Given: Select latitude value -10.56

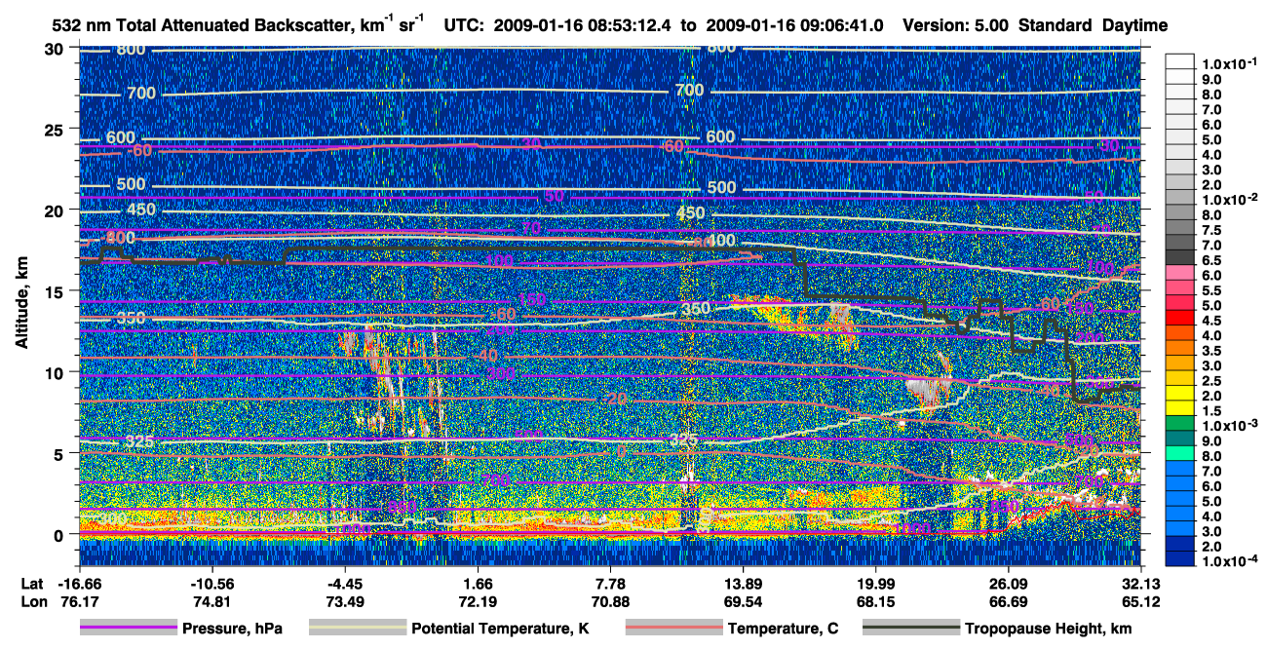Looking at the screenshot, I should [x=211, y=584].
